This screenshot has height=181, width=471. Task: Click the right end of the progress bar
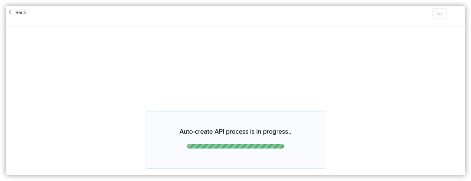click(x=282, y=146)
